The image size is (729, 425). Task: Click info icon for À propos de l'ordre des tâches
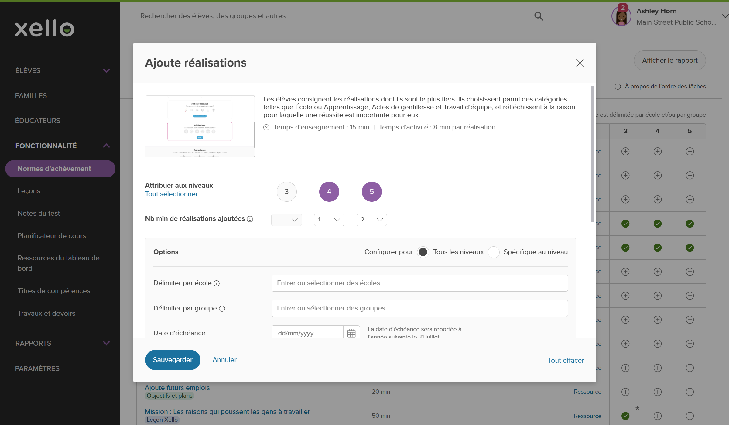(x=618, y=87)
